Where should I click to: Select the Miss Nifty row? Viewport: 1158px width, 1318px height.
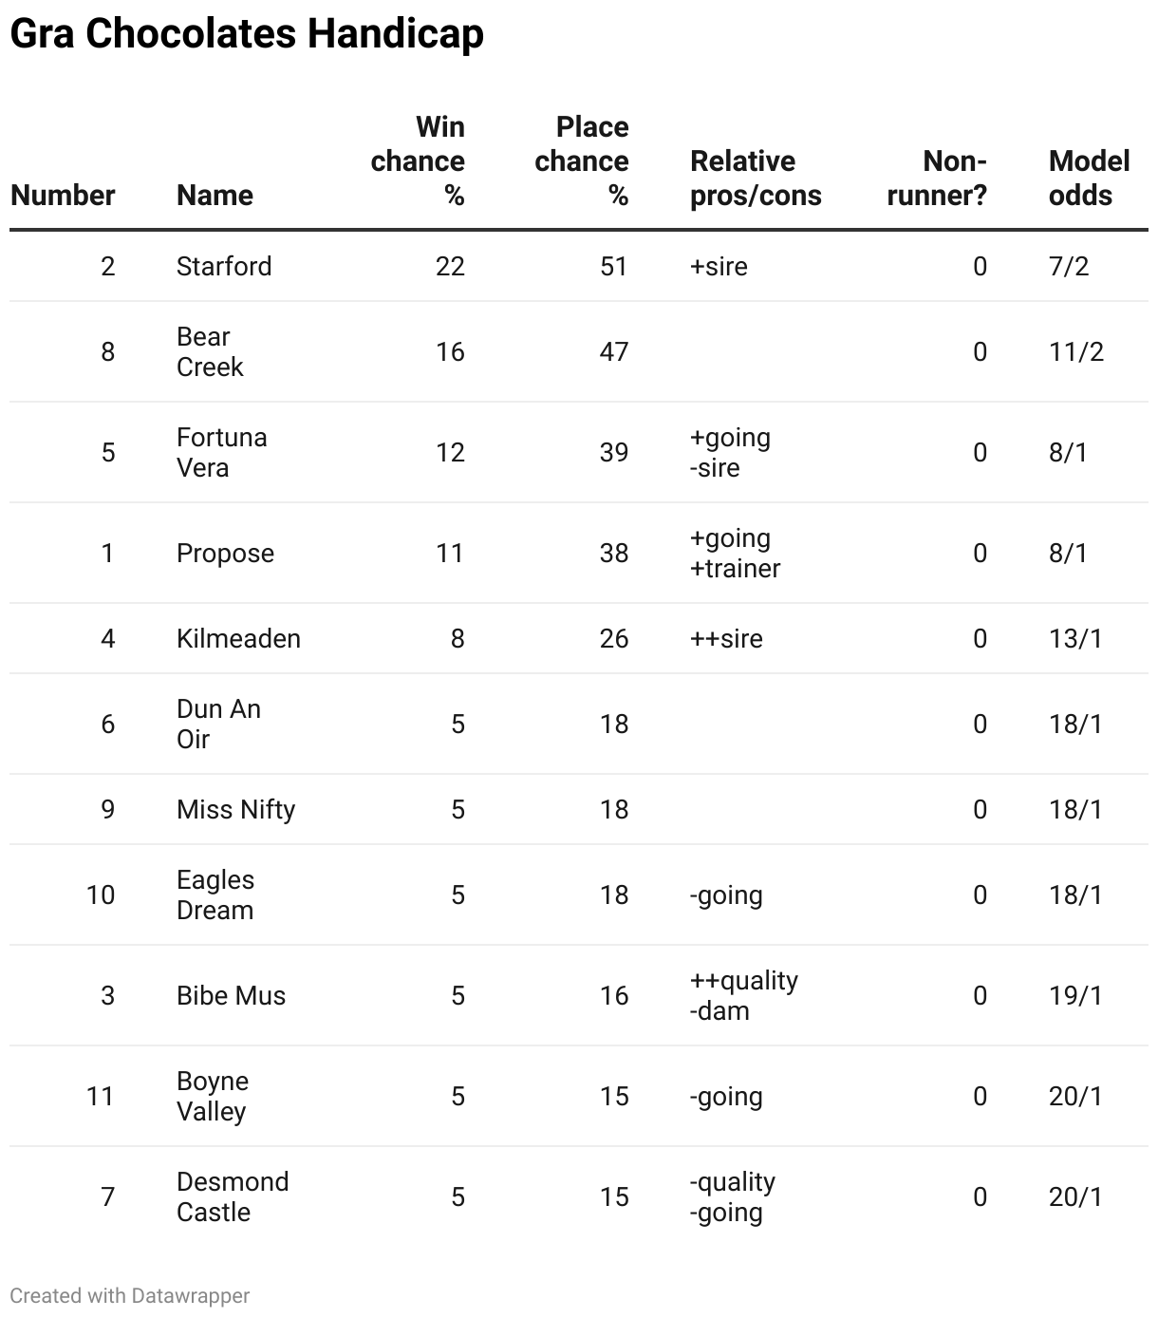tap(579, 810)
